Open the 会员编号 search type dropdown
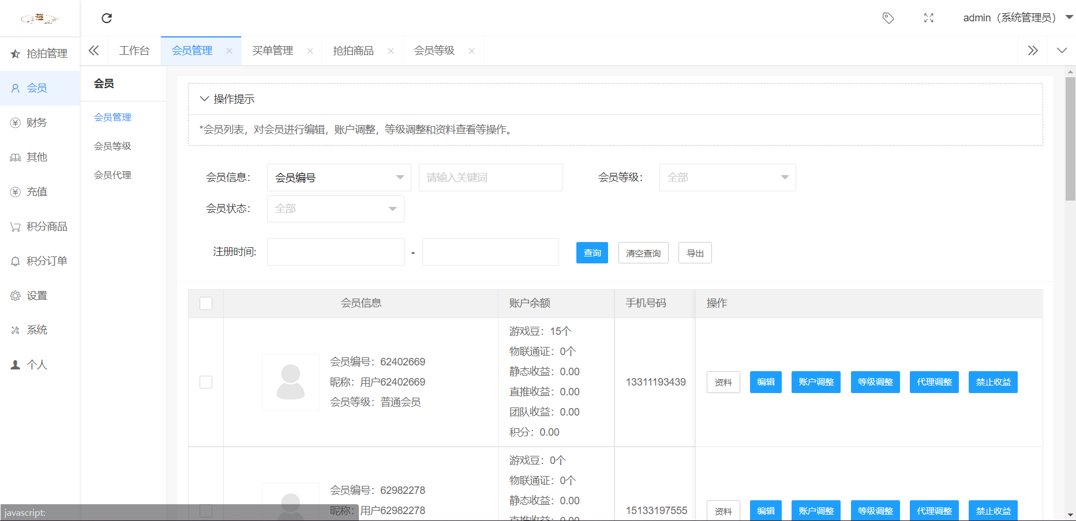The image size is (1076, 521). 339,178
